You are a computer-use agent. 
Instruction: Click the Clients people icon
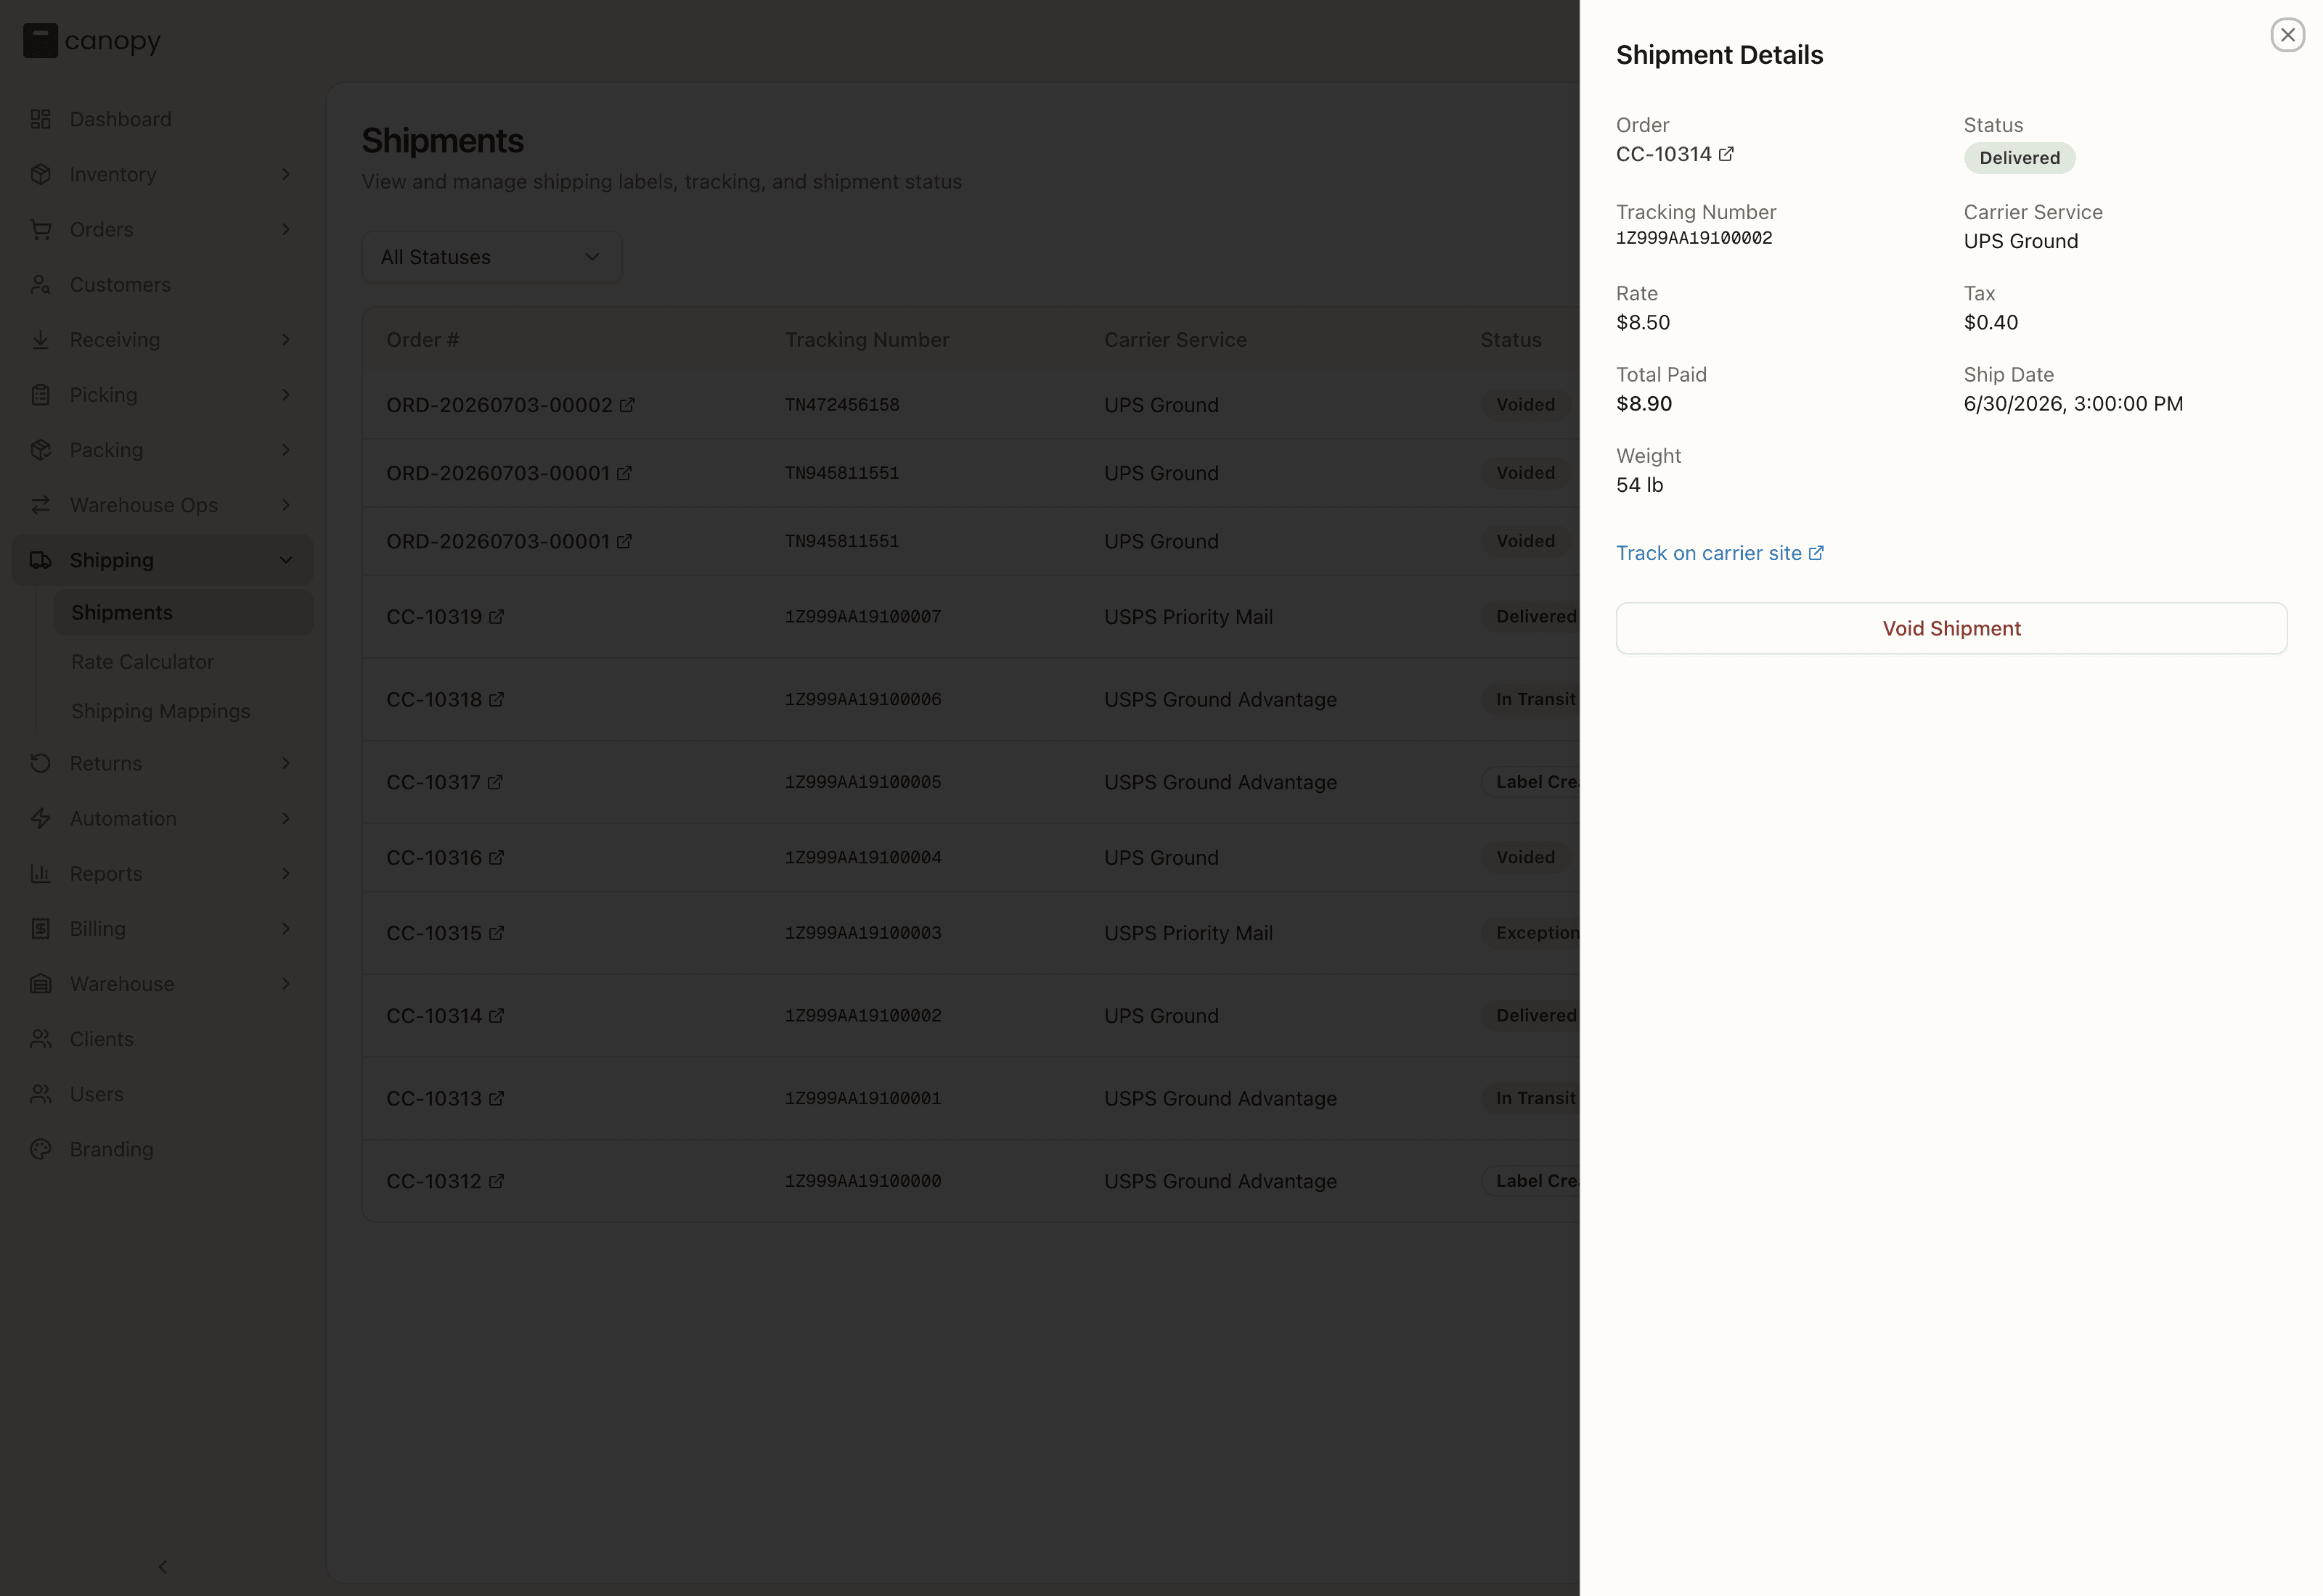[x=40, y=1039]
